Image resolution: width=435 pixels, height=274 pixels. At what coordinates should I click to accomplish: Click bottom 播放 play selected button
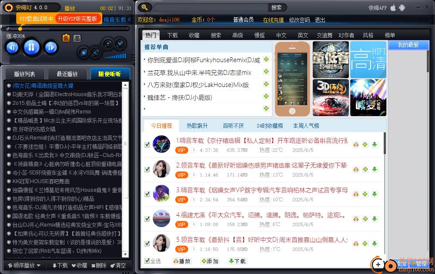coord(182,261)
